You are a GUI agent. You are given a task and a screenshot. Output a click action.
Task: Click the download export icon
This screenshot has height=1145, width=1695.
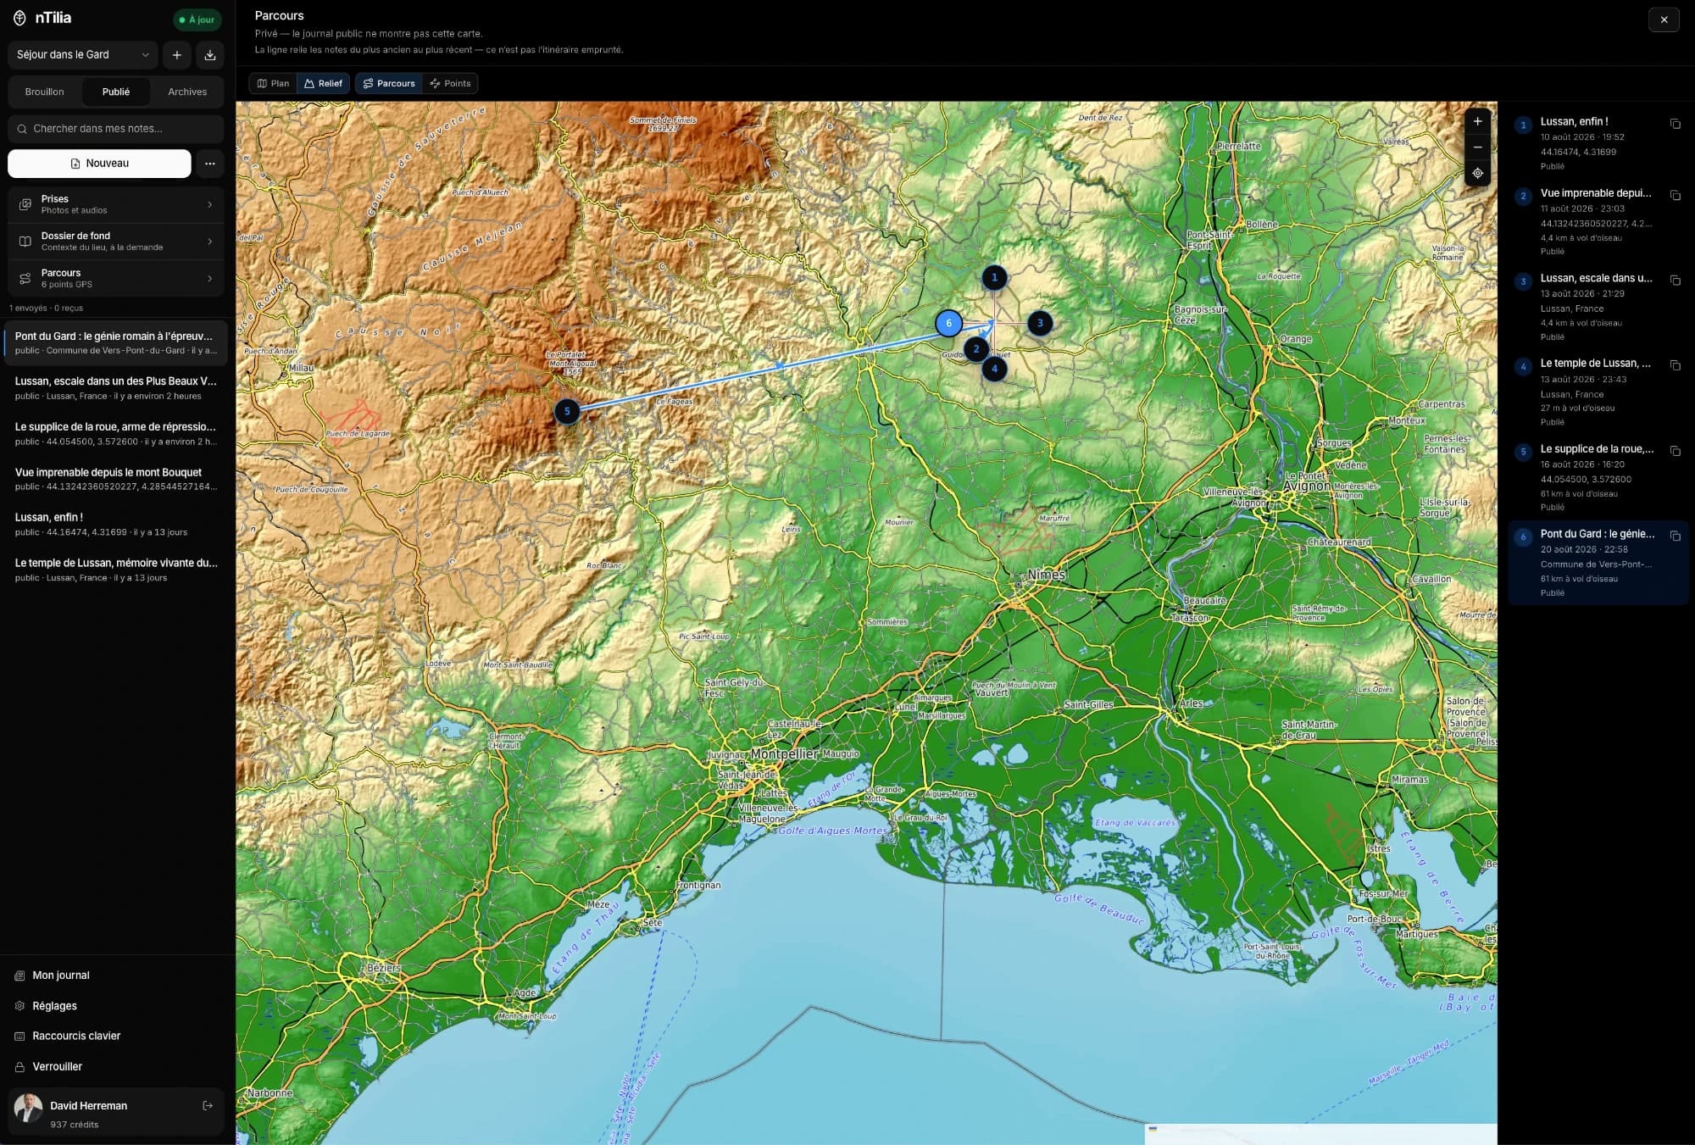tap(210, 55)
